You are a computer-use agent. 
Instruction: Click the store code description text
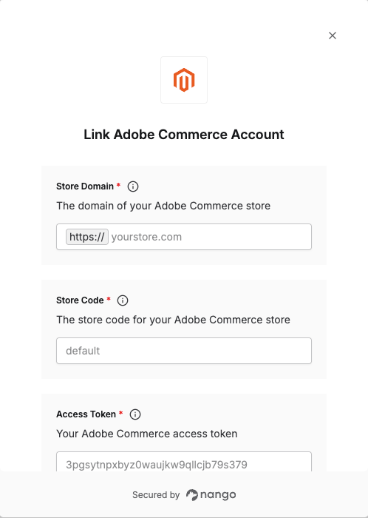[174, 320]
